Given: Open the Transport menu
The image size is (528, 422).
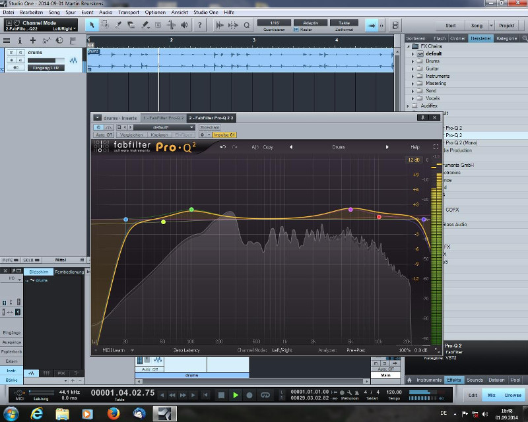Looking at the screenshot, I should (129, 12).
